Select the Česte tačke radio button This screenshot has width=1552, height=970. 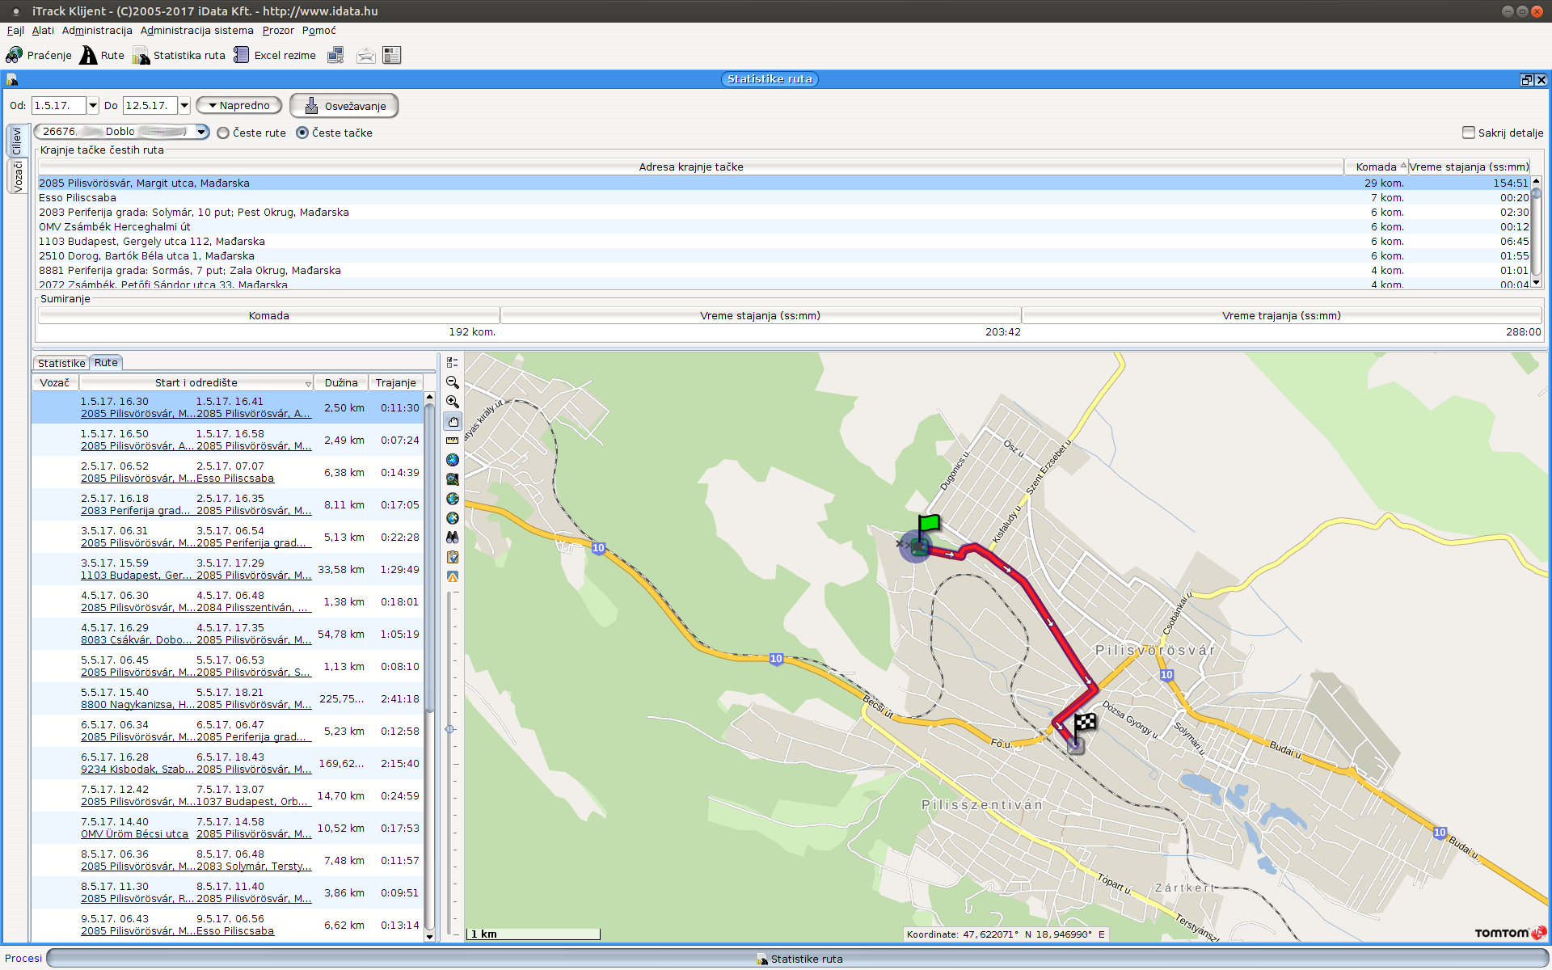pyautogui.click(x=303, y=133)
